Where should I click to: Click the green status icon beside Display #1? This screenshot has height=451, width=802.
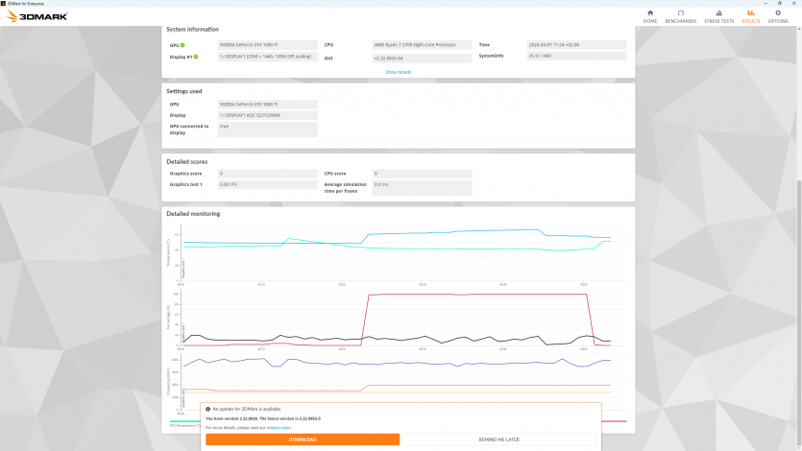[195, 58]
